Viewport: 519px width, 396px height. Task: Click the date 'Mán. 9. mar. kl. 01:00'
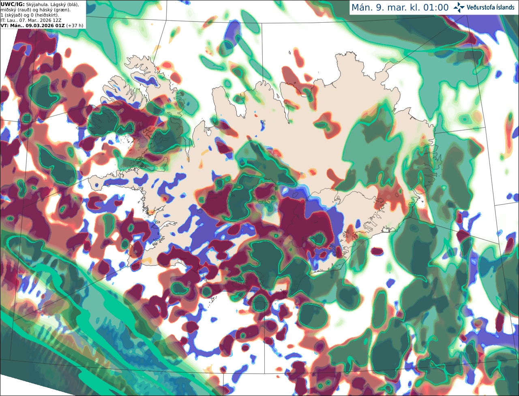click(400, 8)
